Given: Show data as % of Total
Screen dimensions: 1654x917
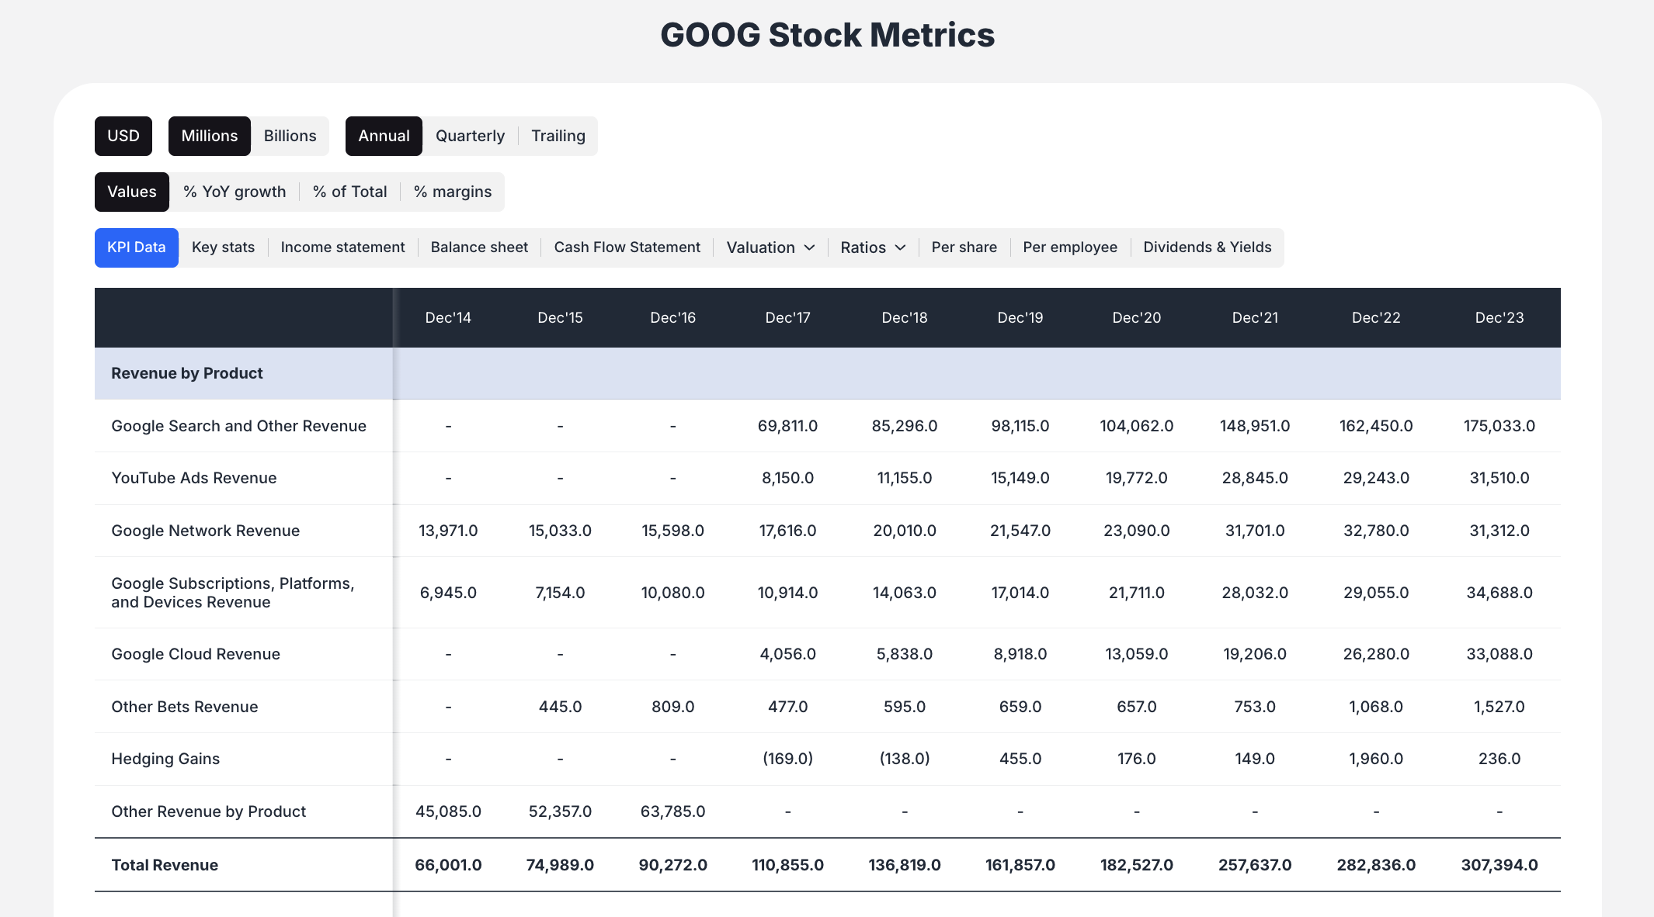Looking at the screenshot, I should point(349,192).
